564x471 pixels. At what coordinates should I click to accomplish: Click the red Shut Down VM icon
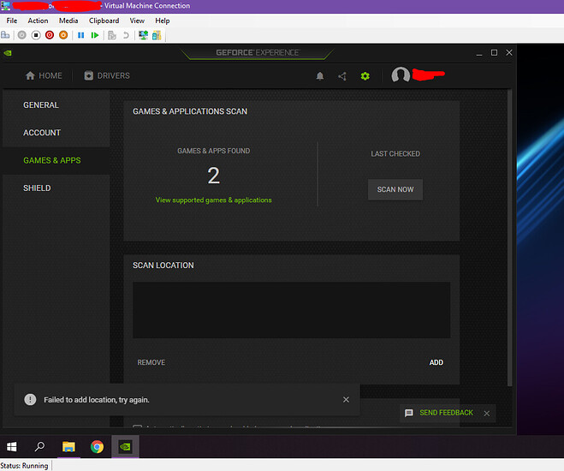(50, 35)
